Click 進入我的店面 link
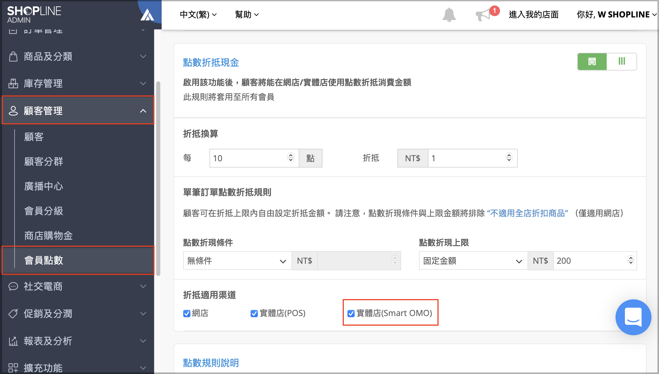 534,15
